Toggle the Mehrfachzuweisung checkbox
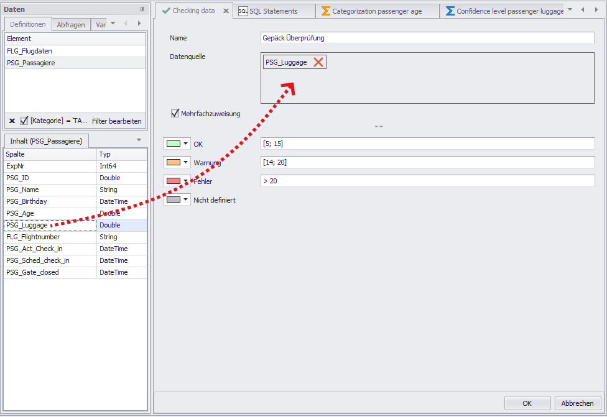 pos(175,113)
